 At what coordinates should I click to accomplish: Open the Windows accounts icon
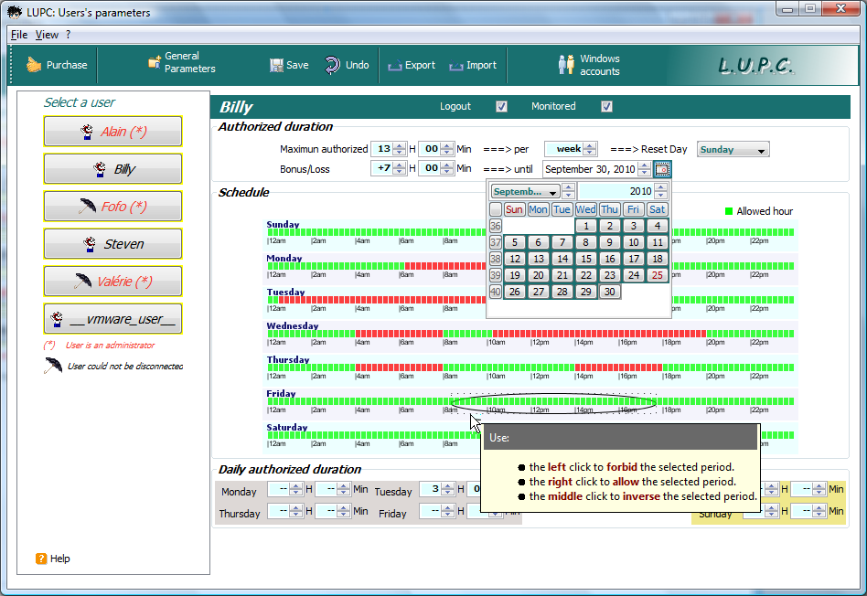pos(566,65)
